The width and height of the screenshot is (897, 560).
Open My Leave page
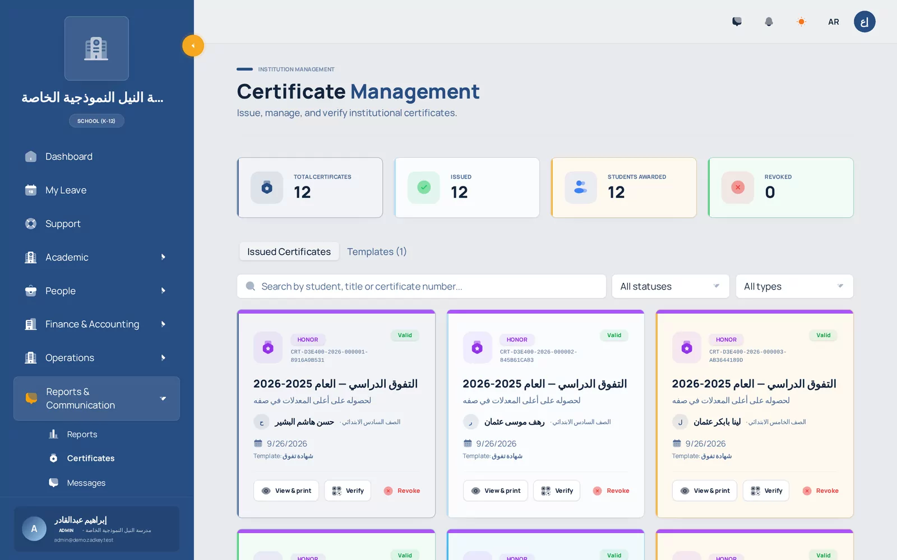coord(96,190)
